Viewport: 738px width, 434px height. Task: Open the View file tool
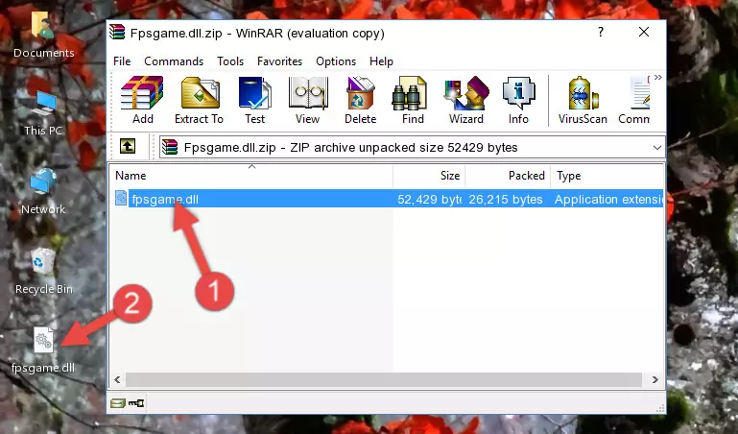click(308, 100)
